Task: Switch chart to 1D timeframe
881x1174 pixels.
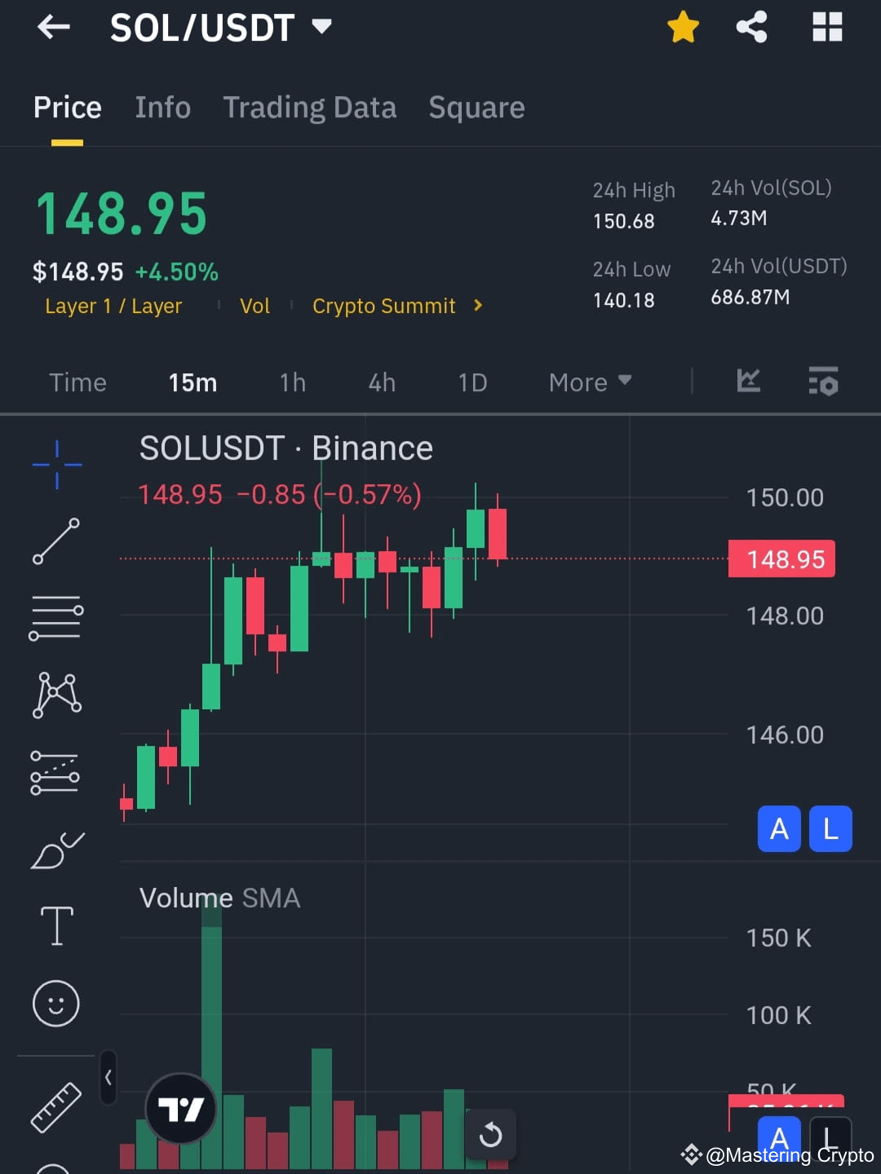Action: tap(472, 382)
